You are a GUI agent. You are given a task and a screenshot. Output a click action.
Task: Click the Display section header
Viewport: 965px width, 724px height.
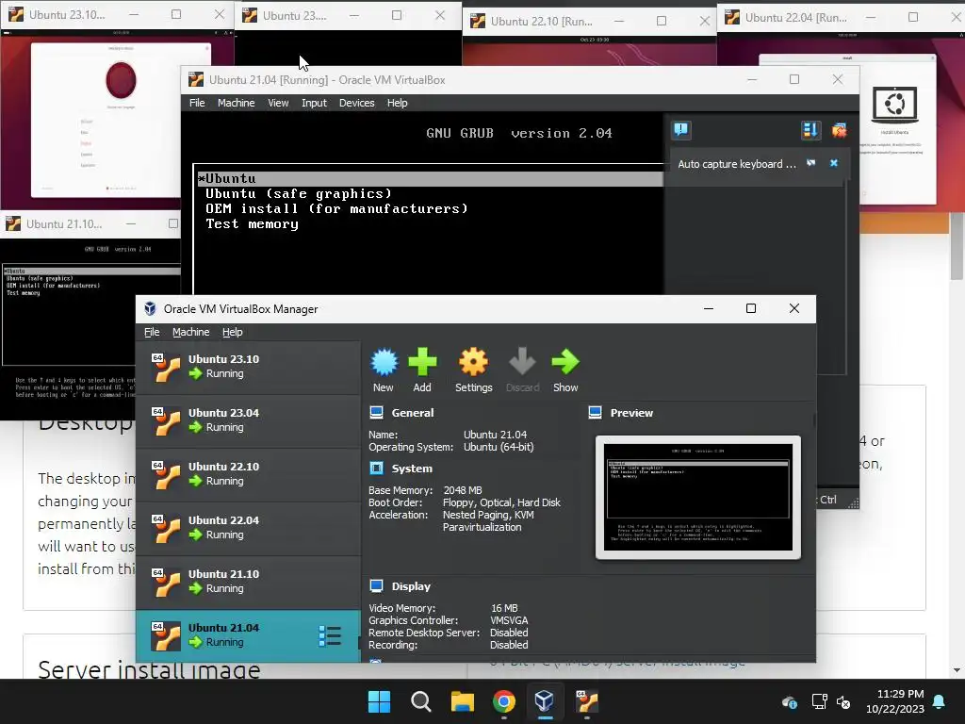pyautogui.click(x=411, y=586)
